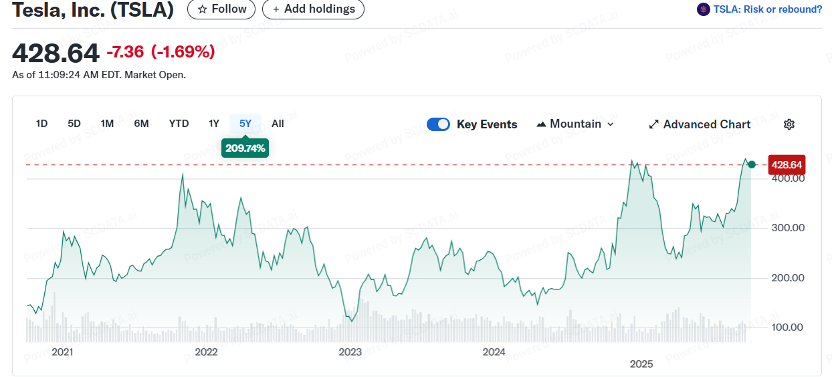Open chart settings gear icon

tap(789, 124)
